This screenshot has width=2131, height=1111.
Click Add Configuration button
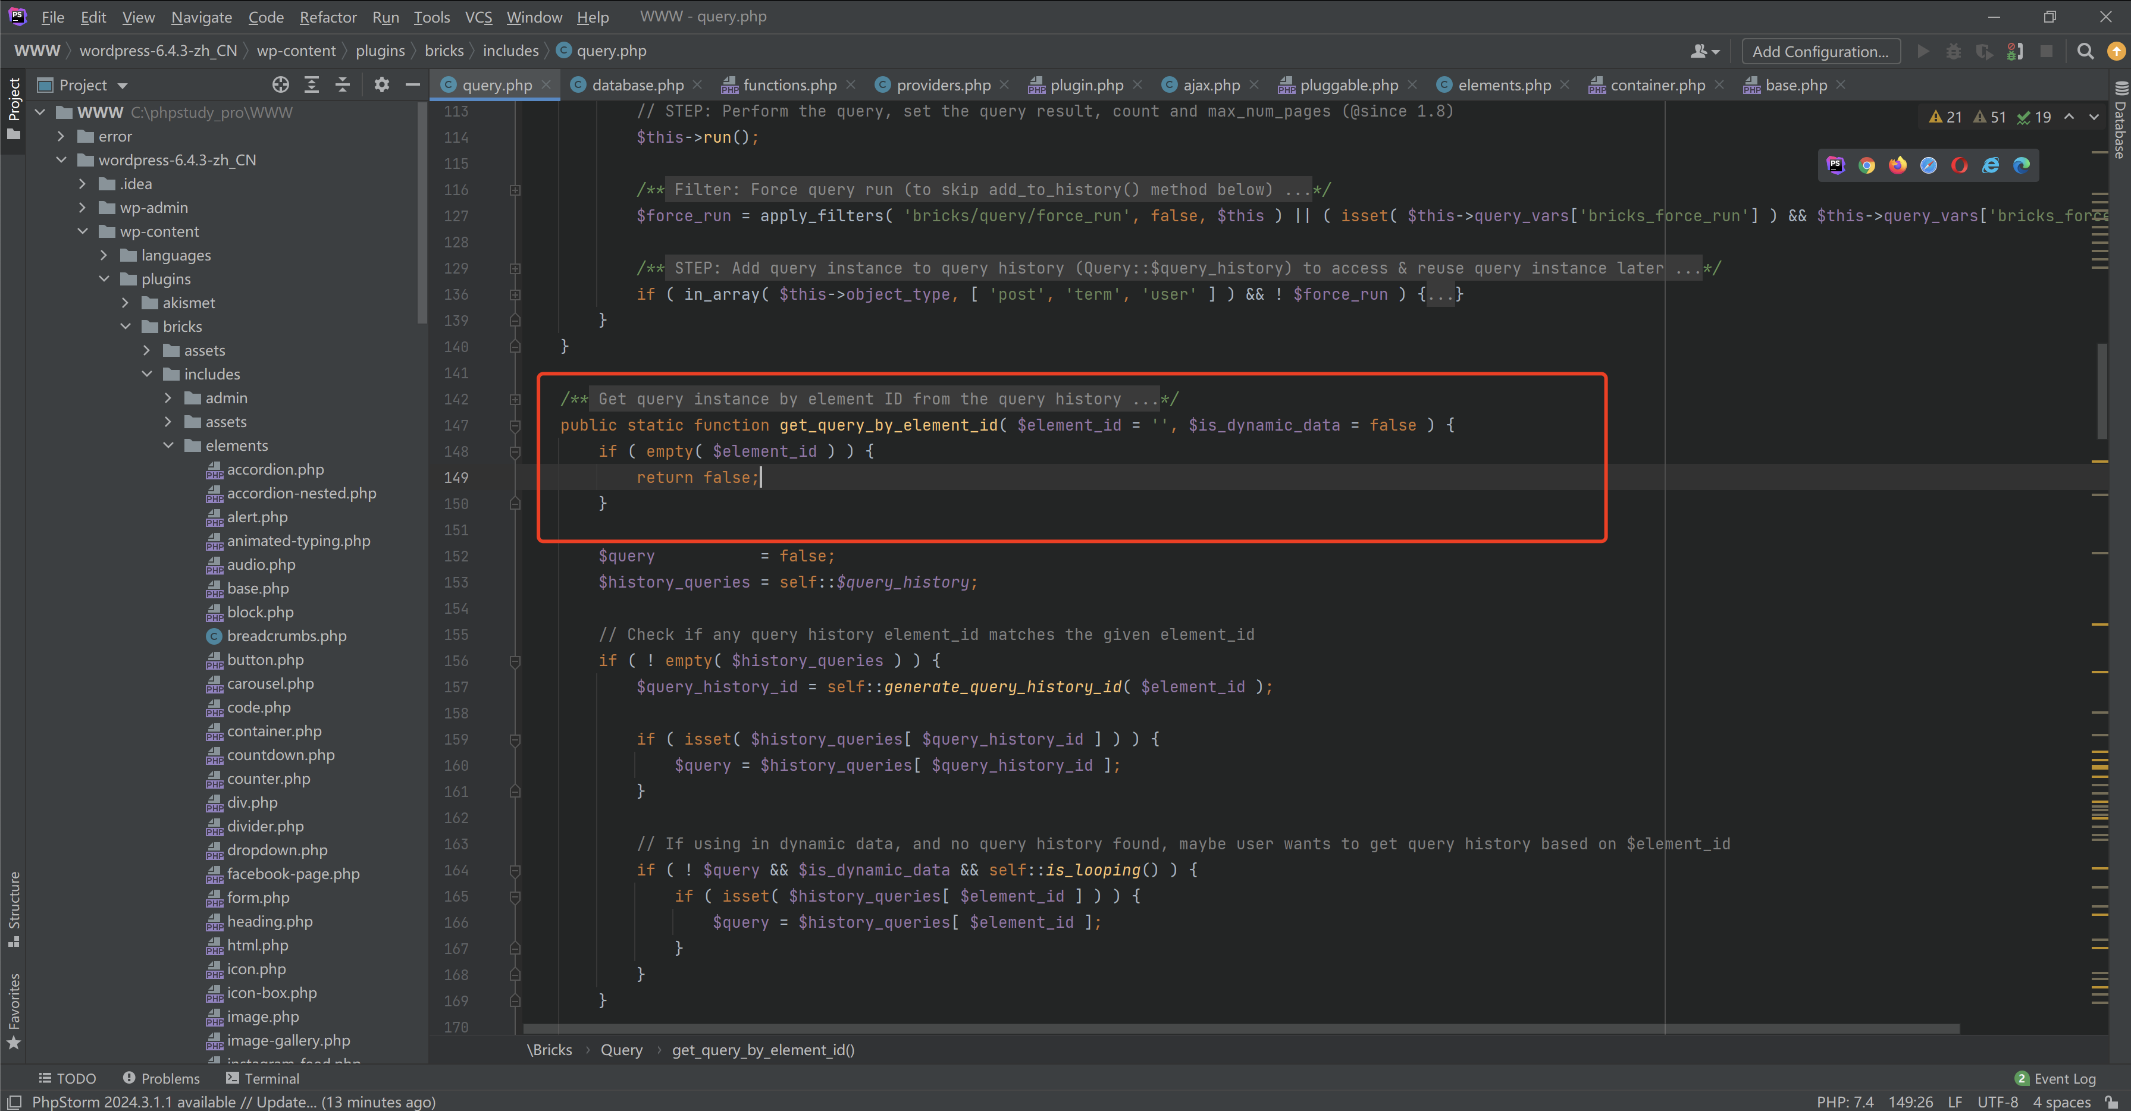click(x=1820, y=51)
